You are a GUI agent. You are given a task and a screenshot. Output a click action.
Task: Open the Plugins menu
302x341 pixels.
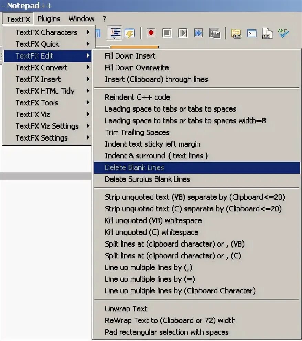pyautogui.click(x=48, y=19)
